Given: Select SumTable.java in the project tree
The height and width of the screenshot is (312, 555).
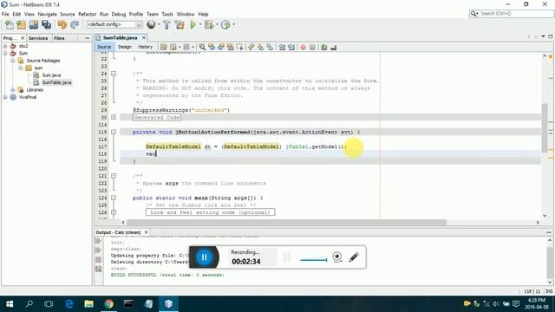Looking at the screenshot, I should coord(56,82).
